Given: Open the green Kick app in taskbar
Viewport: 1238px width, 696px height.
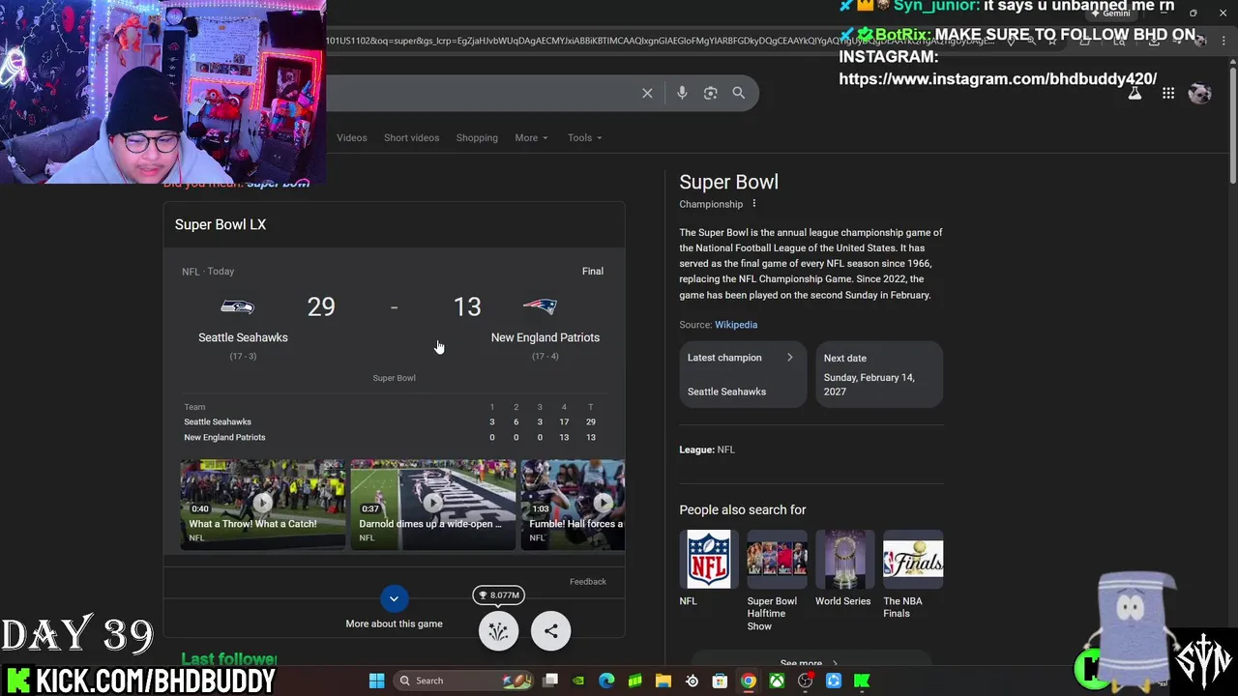Looking at the screenshot, I should pos(862,681).
